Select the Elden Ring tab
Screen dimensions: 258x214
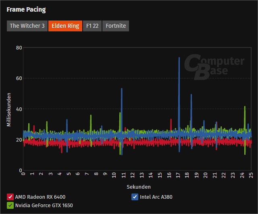click(65, 26)
